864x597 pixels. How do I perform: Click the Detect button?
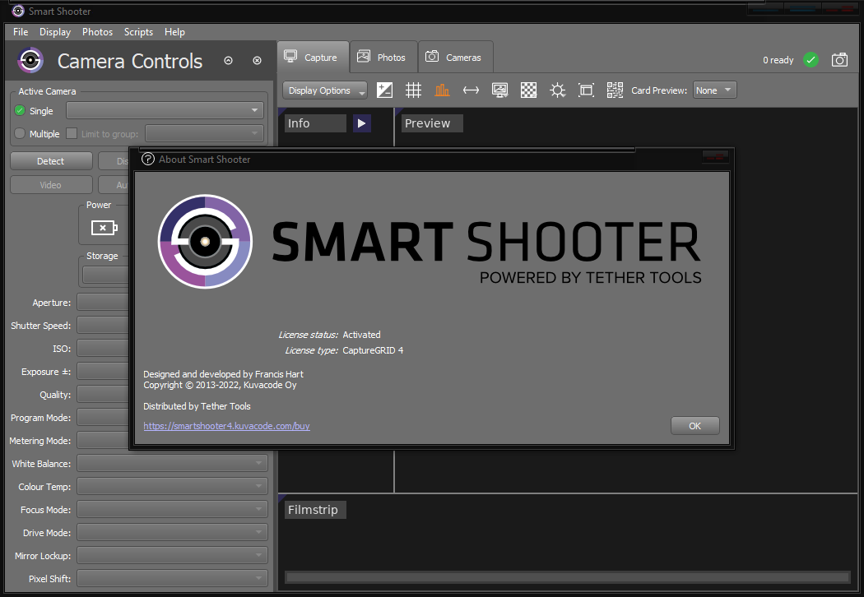(x=51, y=161)
